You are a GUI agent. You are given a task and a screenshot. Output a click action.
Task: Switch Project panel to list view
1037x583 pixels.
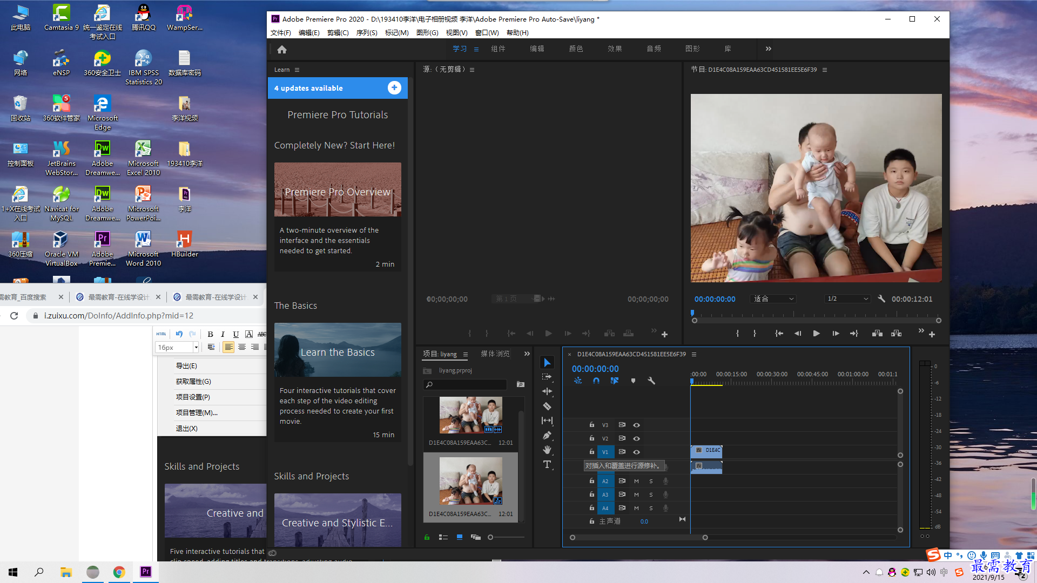click(x=443, y=537)
